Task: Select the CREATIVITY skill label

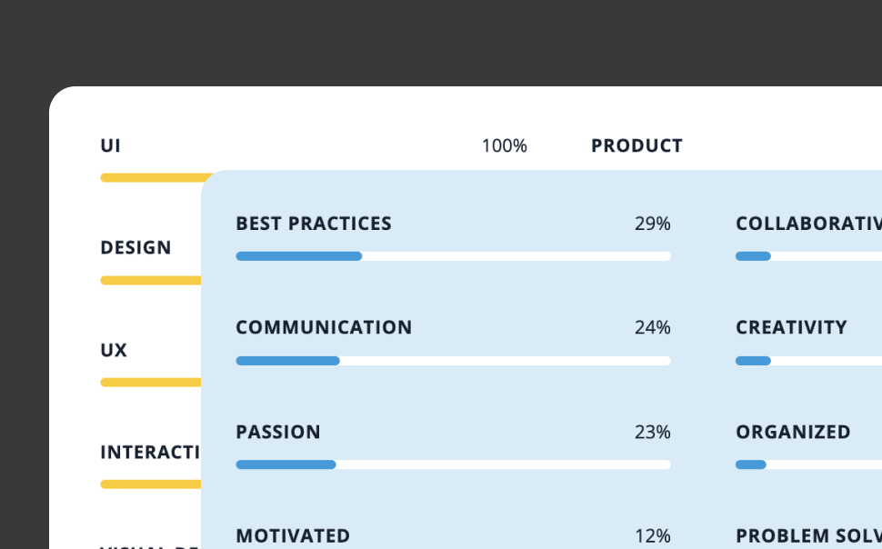Action: click(x=791, y=327)
